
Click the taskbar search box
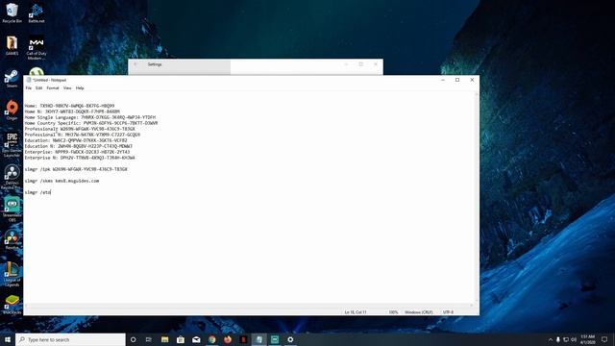click(70, 339)
